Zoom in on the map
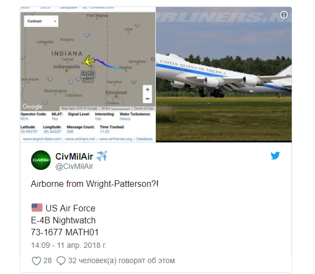Viewport: 315px width, 274px height. point(148,89)
